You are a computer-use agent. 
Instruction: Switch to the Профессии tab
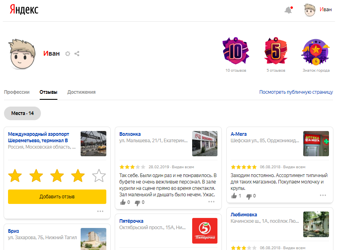(x=17, y=92)
